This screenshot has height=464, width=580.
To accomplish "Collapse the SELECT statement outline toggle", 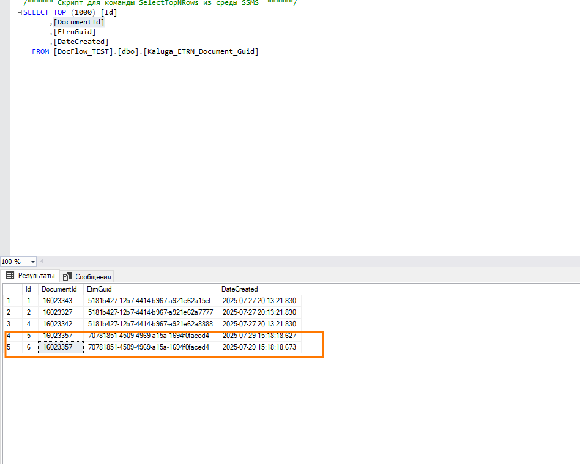I will pyautogui.click(x=19, y=13).
